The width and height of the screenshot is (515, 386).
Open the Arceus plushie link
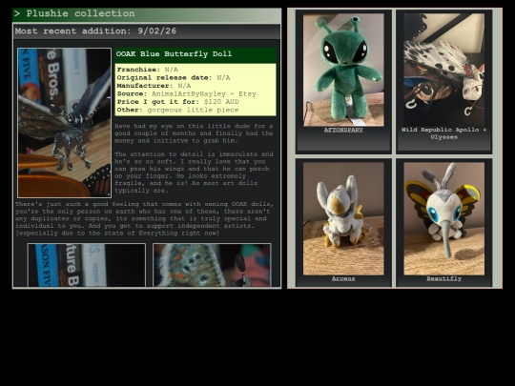(343, 278)
